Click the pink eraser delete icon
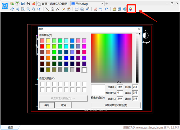Image resolution: width=180 pixels, height=130 pixels. [x=95, y=9]
